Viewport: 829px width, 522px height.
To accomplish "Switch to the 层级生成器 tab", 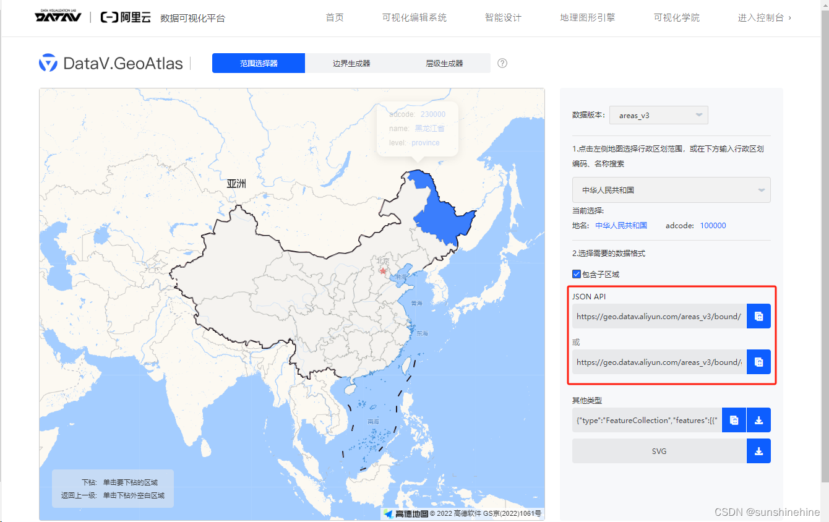I will click(x=444, y=63).
